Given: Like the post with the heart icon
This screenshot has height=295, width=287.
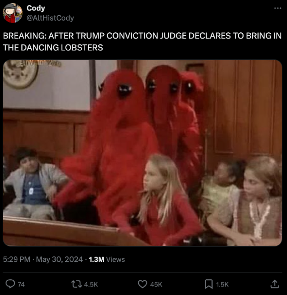Looking at the screenshot, I should tap(142, 284).
